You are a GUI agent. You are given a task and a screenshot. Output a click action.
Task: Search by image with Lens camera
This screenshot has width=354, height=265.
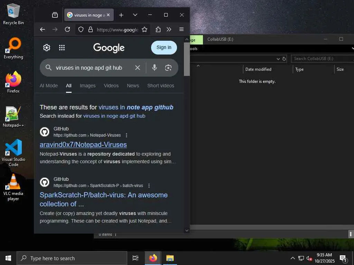(x=168, y=68)
